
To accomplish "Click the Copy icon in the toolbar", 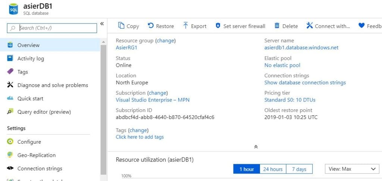I will pos(121,26).
